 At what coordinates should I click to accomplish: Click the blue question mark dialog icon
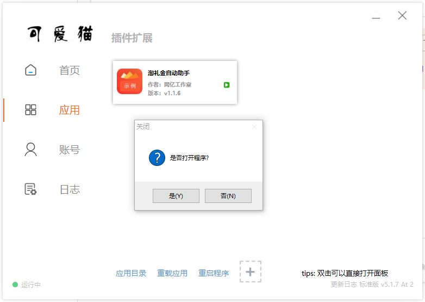[157, 158]
